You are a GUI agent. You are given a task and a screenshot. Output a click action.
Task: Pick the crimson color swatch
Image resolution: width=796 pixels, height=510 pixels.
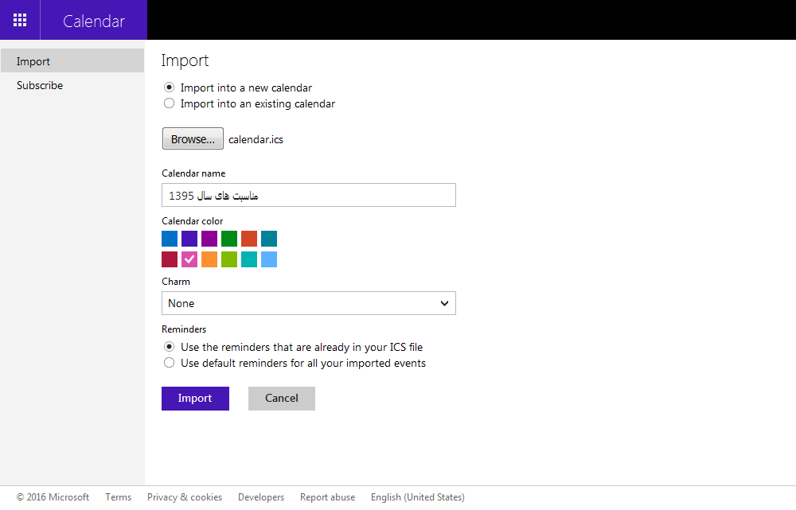[170, 259]
